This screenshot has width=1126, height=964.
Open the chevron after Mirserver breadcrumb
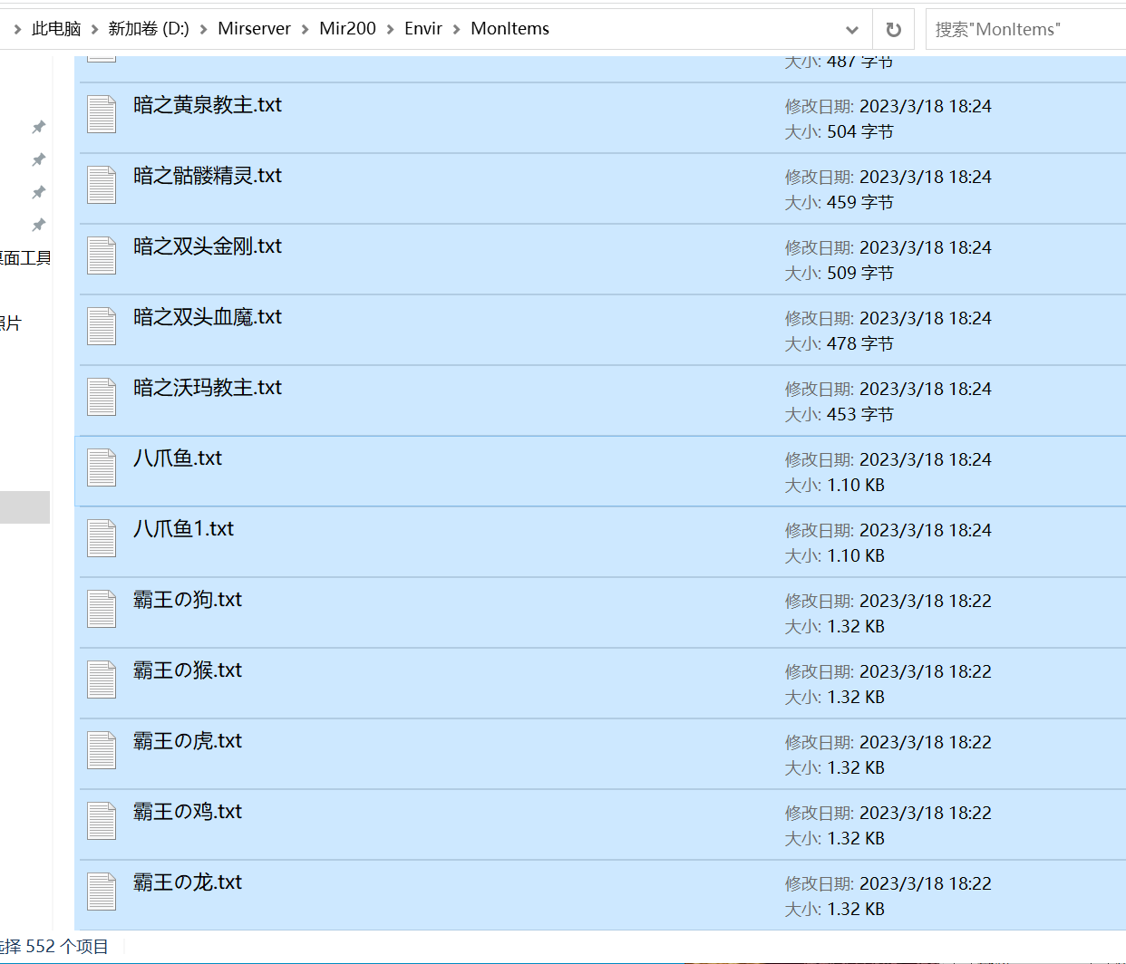(x=306, y=29)
